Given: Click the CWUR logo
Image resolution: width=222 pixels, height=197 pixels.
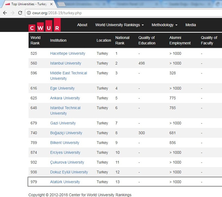Looking at the screenshot, I should (45, 25).
